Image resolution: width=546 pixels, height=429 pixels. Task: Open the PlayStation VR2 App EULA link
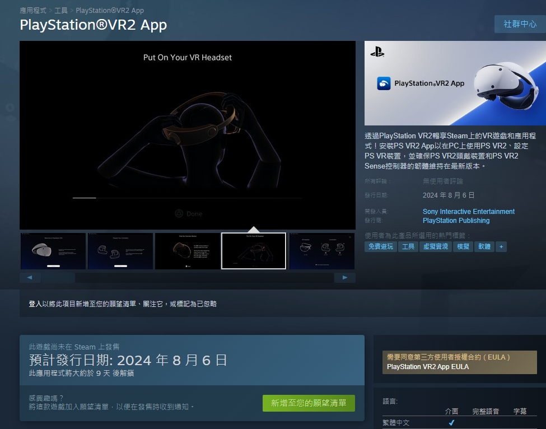point(428,367)
